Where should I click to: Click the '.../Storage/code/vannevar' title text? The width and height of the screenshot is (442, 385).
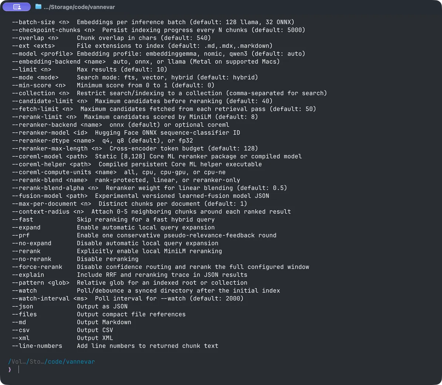coord(79,7)
